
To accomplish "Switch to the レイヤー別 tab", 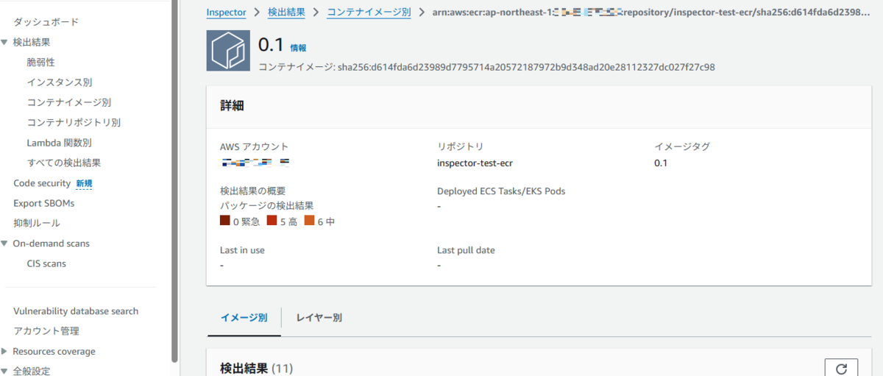I will [x=319, y=318].
